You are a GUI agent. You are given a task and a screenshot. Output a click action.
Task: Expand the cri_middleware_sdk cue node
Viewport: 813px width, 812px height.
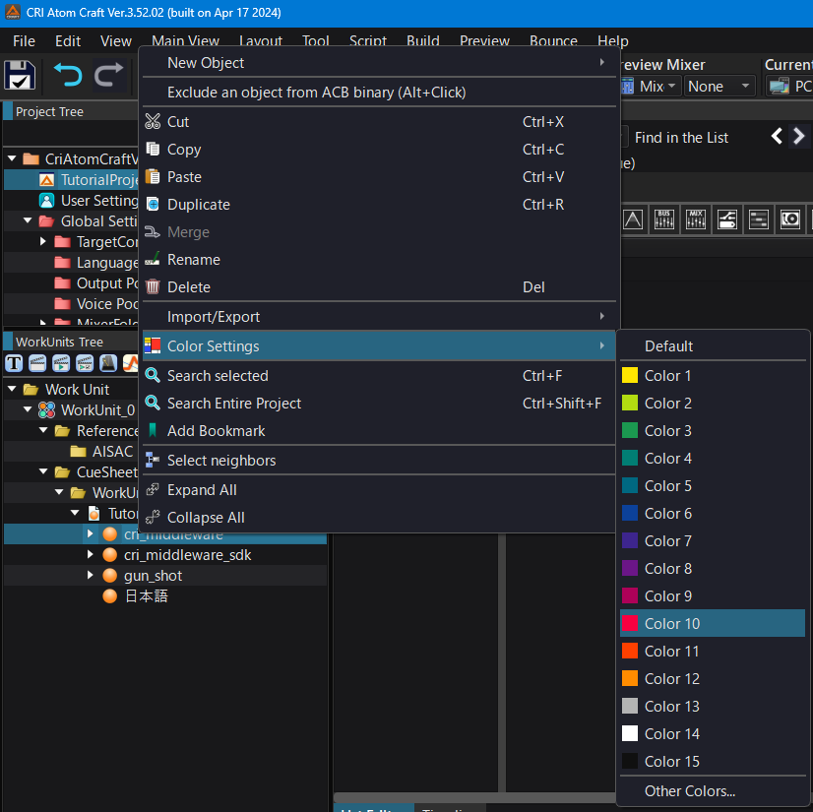coord(91,554)
